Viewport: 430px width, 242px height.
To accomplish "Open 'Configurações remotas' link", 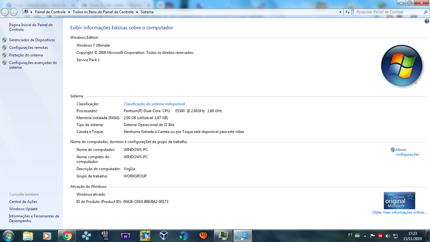I will 28,48.
